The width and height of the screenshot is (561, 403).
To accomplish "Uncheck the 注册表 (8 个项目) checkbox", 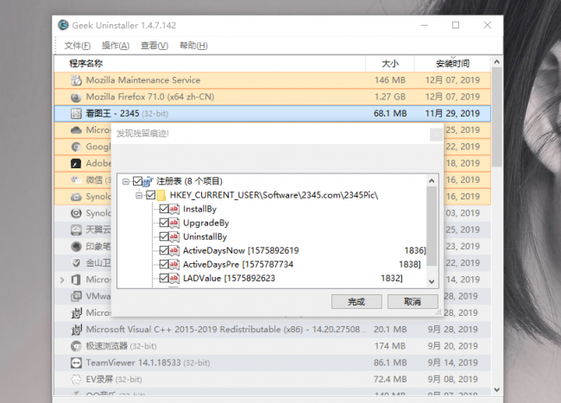I will point(137,181).
